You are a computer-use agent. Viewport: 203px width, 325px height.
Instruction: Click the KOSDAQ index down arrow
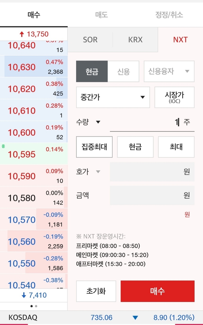135,318
